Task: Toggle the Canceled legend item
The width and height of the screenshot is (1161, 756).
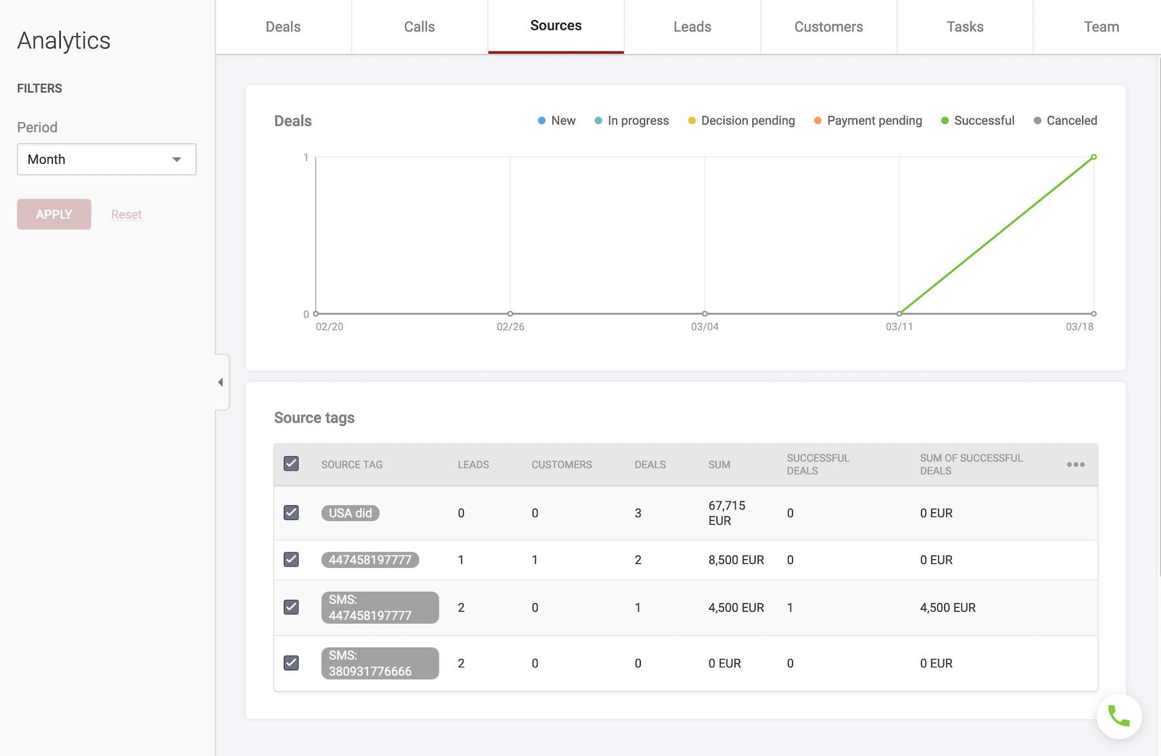Action: point(1065,121)
